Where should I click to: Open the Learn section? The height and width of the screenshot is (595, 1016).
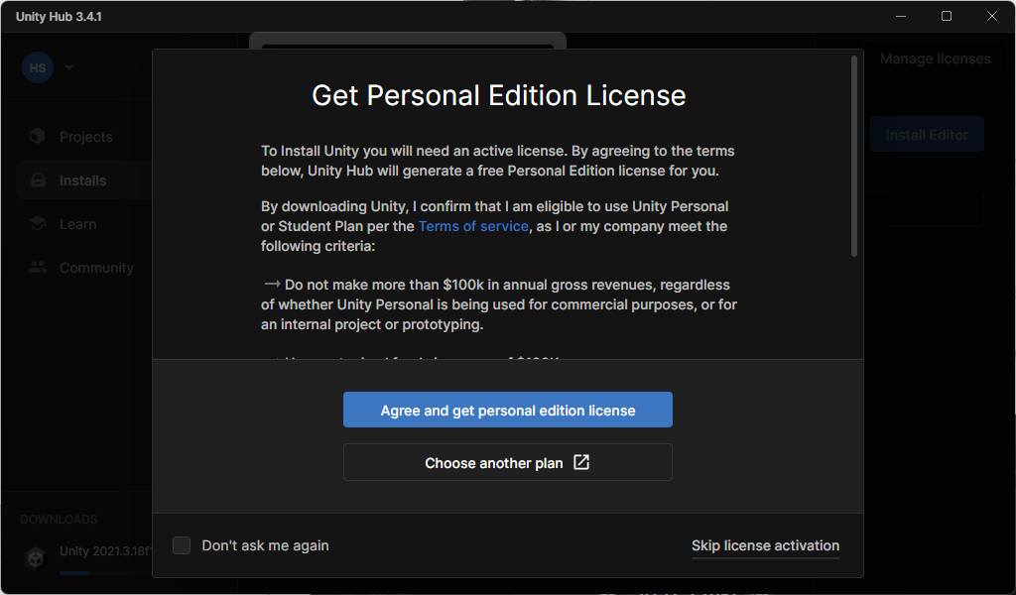point(77,224)
